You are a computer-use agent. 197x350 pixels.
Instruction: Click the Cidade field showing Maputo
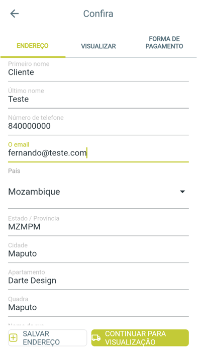[x=98, y=252]
